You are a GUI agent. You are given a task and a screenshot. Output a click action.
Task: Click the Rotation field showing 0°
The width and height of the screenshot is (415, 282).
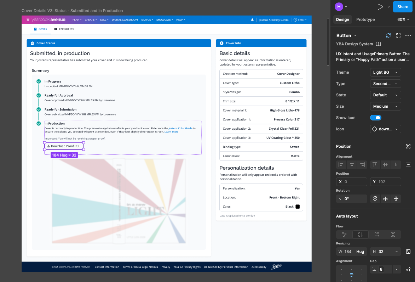pos(351,199)
